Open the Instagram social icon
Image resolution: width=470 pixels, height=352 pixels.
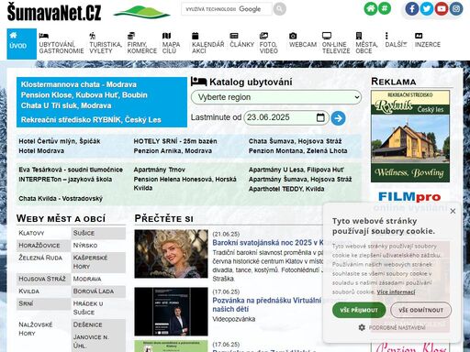(456, 8)
